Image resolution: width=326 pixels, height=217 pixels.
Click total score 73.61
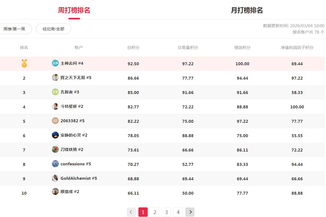pyautogui.click(x=133, y=150)
